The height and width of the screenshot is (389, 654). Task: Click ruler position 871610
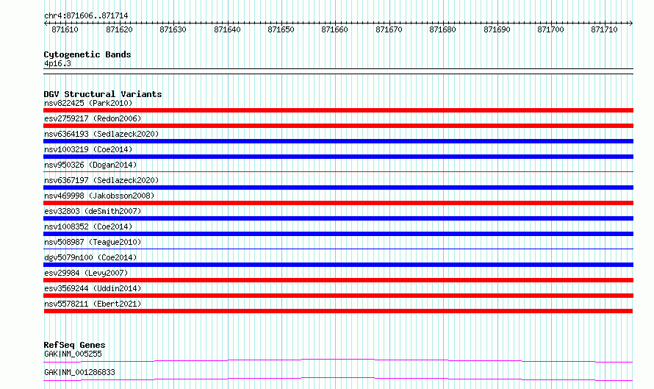(65, 29)
